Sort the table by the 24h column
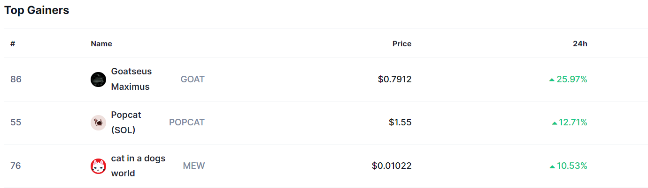The image size is (648, 188). click(580, 44)
